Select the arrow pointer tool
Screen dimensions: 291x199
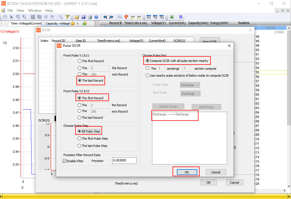tap(11, 17)
